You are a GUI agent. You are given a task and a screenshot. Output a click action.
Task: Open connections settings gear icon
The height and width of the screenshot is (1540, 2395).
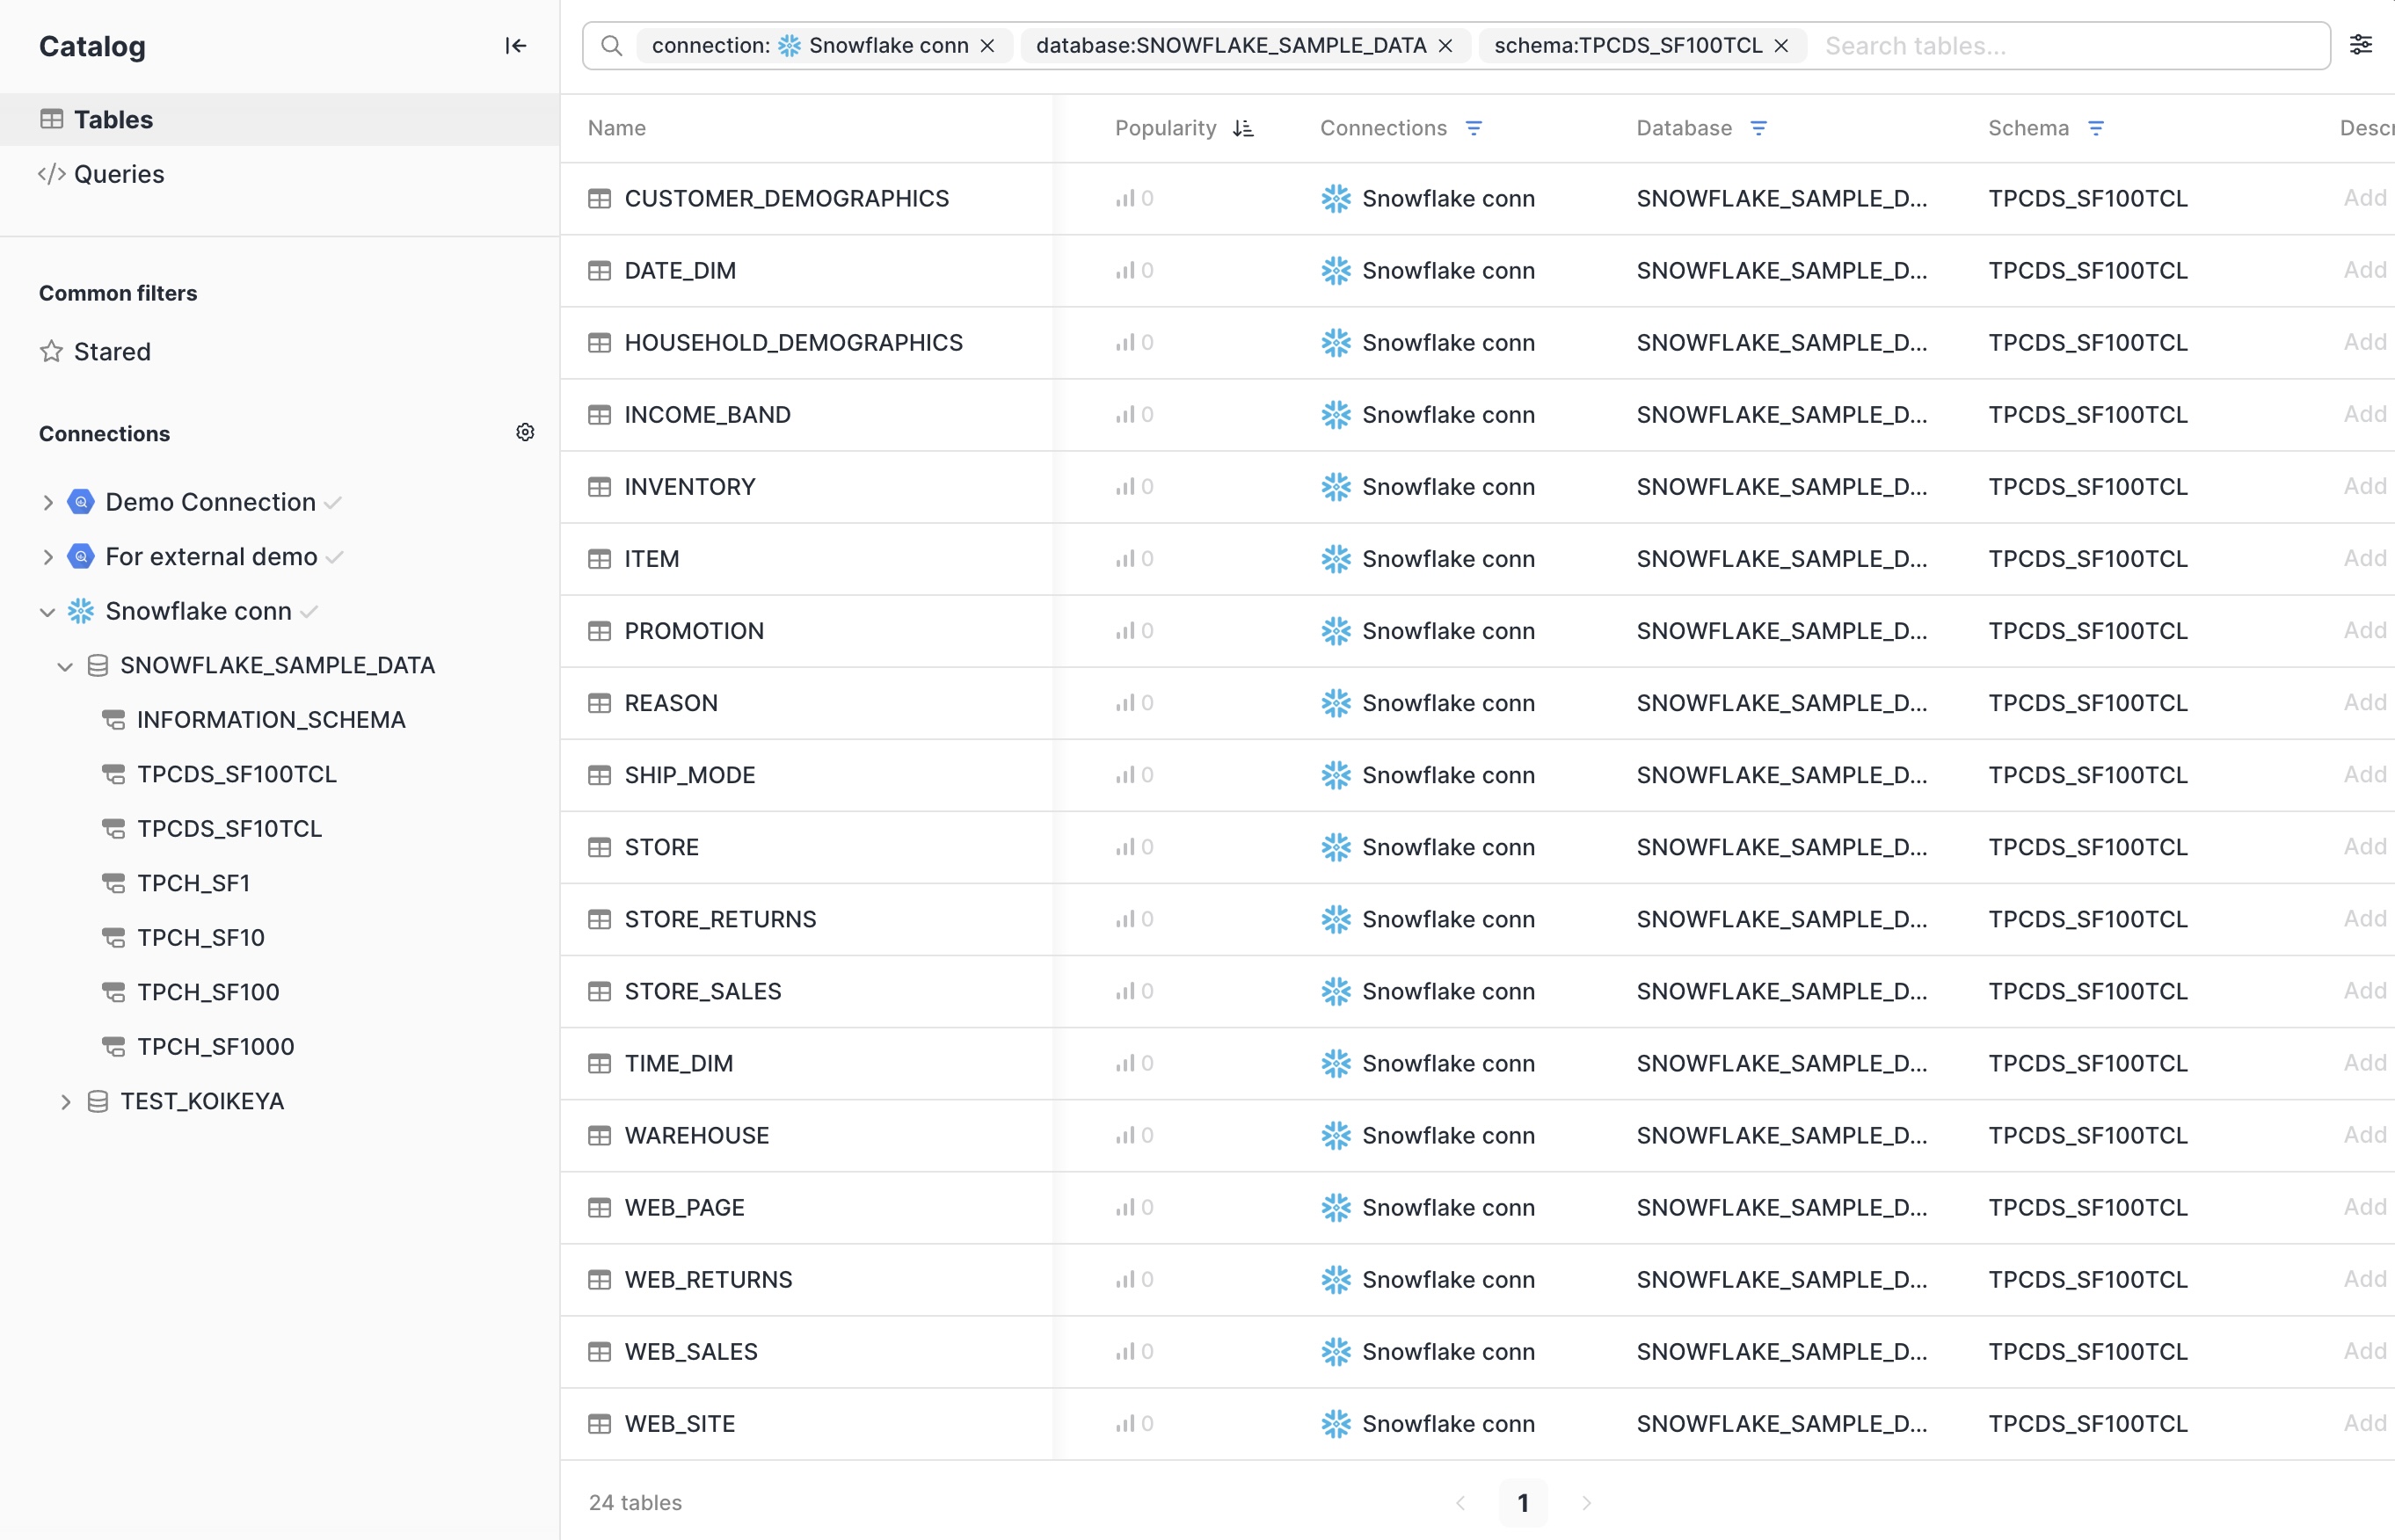pos(525,432)
